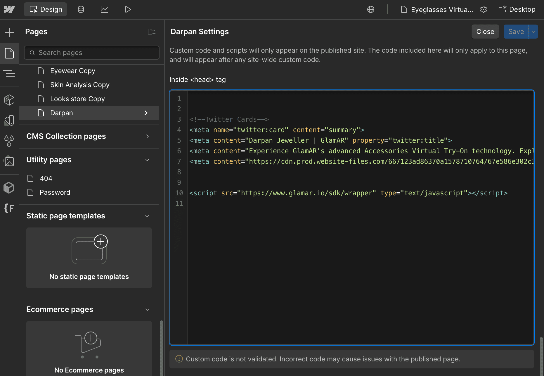
Task: Open the Webflow logo menu
Action: [x=9, y=9]
